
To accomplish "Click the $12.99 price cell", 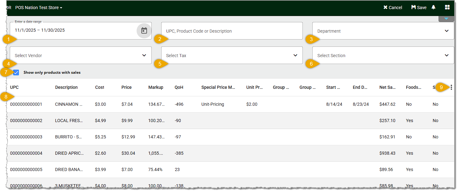I will pyautogui.click(x=128, y=137).
